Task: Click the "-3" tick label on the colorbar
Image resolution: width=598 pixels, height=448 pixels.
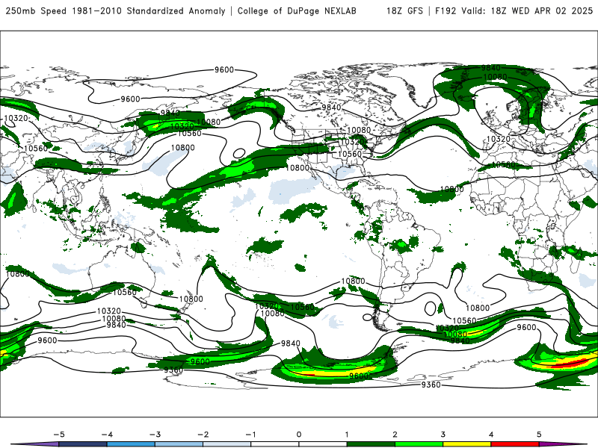Action: coord(155,435)
